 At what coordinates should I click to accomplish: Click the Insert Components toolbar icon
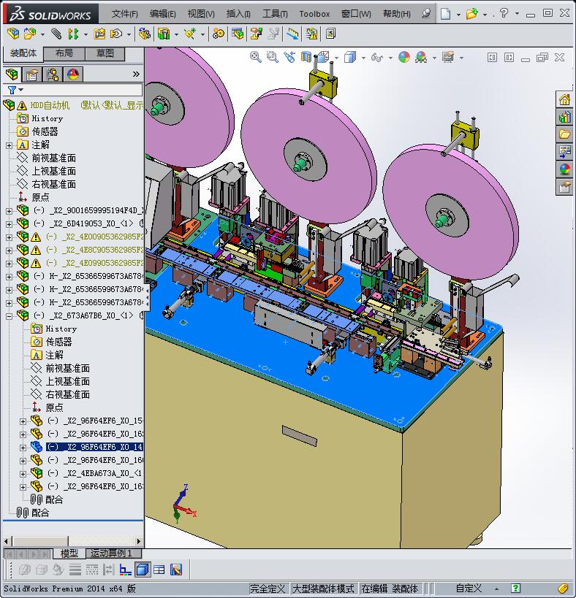[30, 34]
